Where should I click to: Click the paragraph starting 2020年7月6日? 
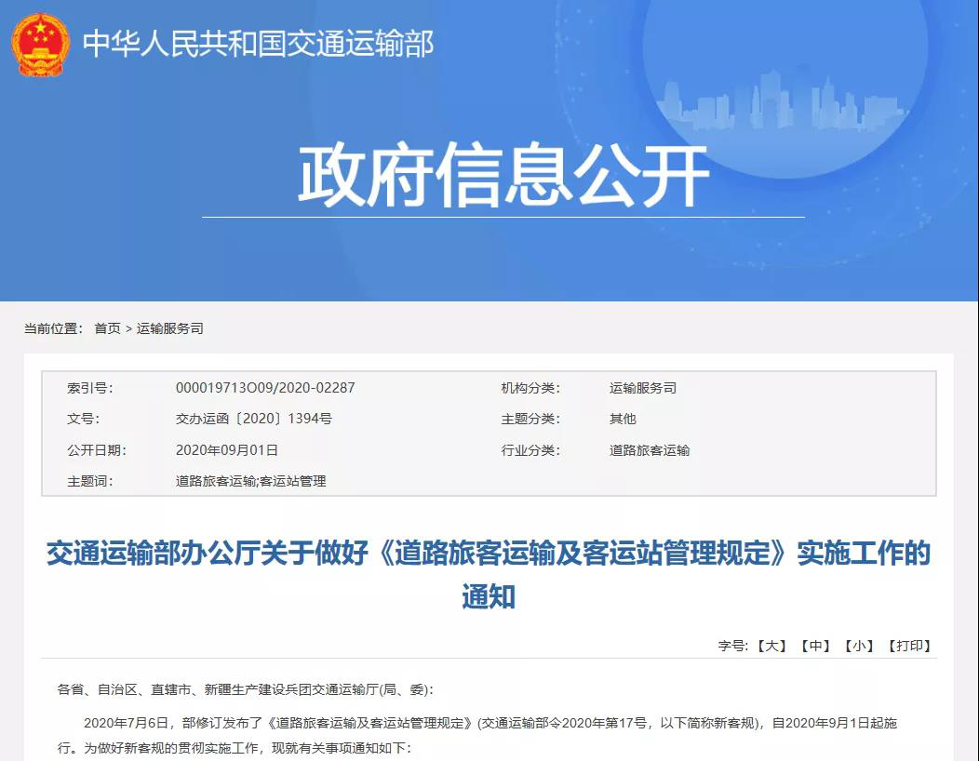477,735
